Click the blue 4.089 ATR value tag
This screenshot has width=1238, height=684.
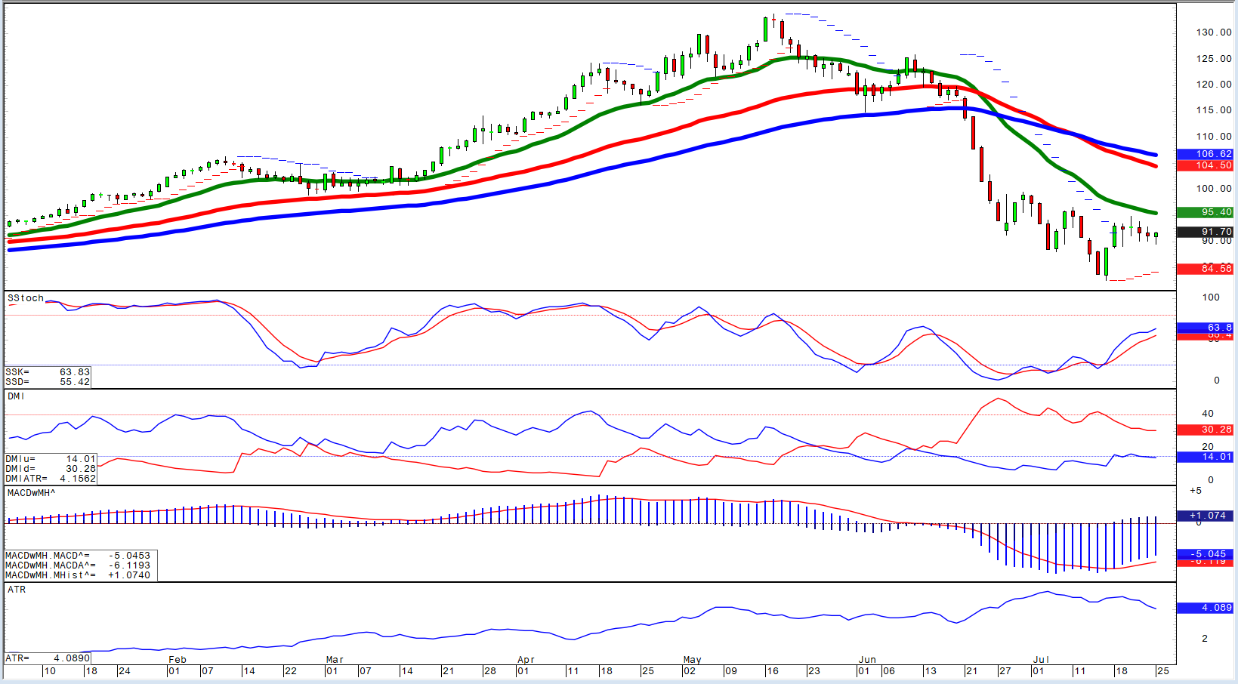click(x=1205, y=608)
